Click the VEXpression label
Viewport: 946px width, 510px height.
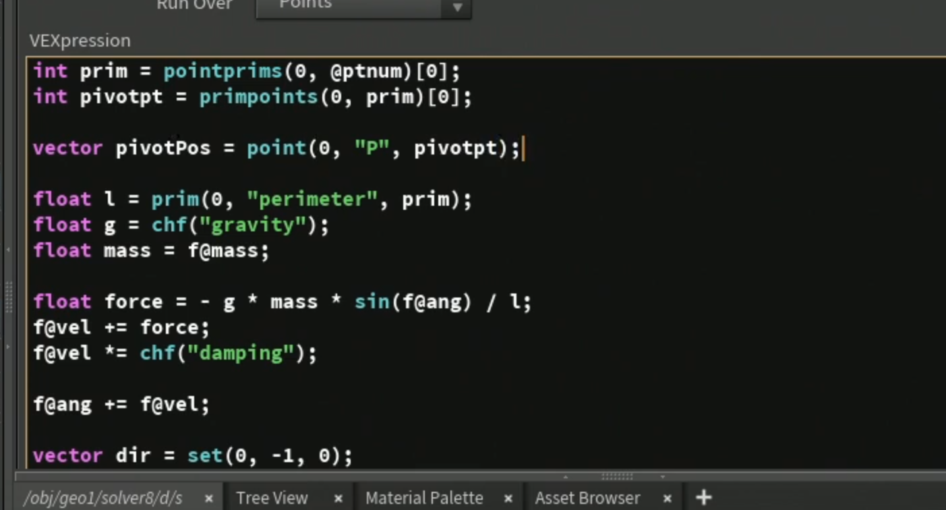(80, 40)
